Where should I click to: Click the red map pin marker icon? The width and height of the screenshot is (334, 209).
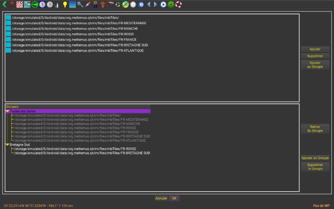click(x=12, y=5)
